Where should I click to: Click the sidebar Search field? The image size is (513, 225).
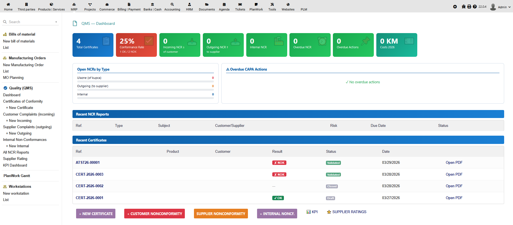click(x=30, y=22)
